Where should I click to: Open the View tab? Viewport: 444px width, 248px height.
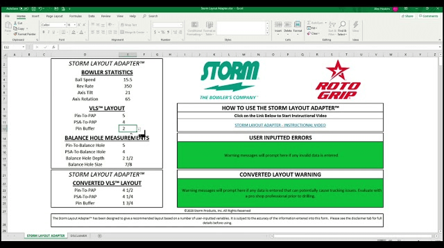pos(120,16)
